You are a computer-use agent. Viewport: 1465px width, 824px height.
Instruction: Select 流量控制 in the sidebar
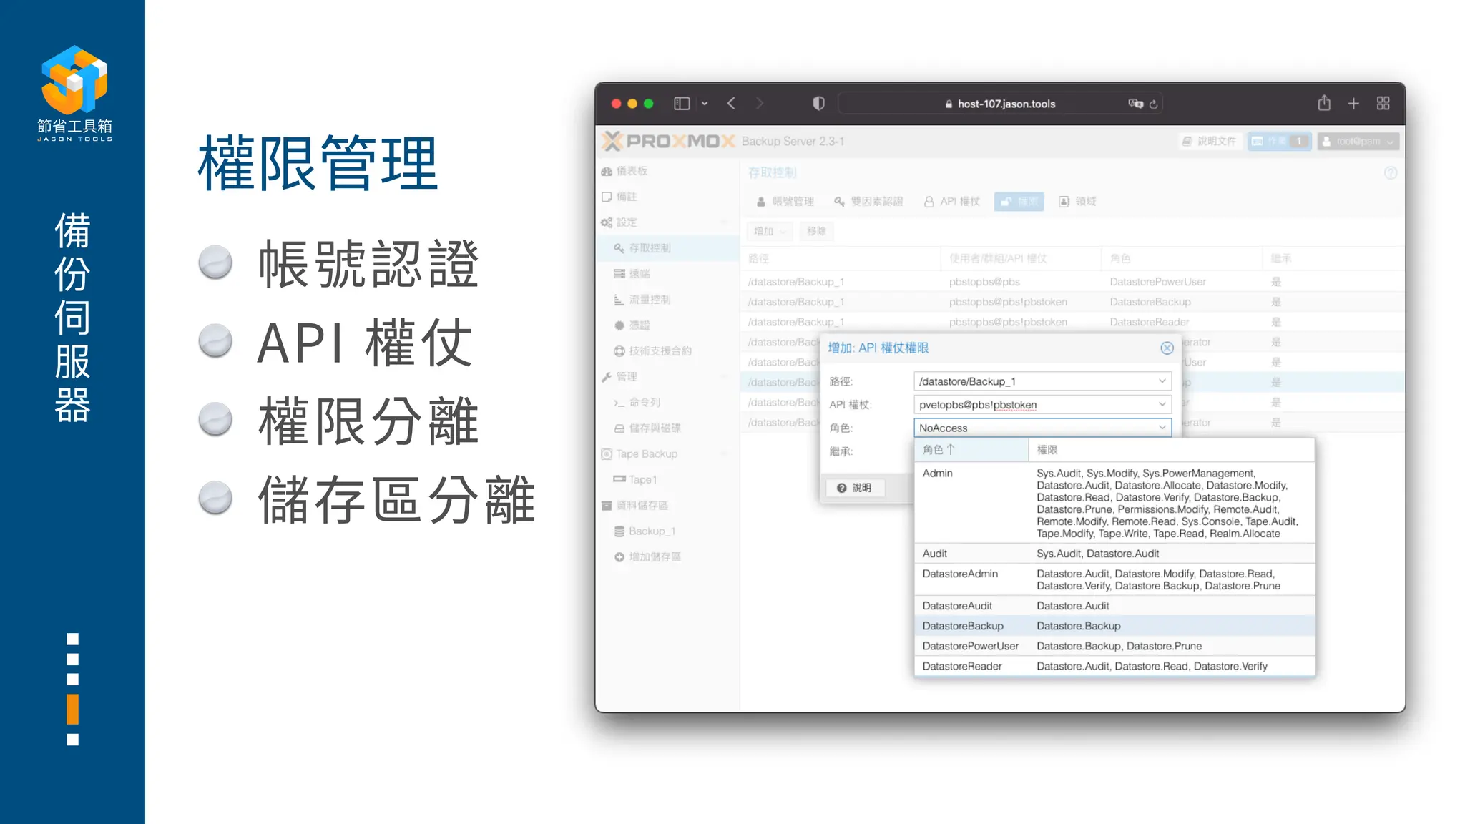(668, 300)
